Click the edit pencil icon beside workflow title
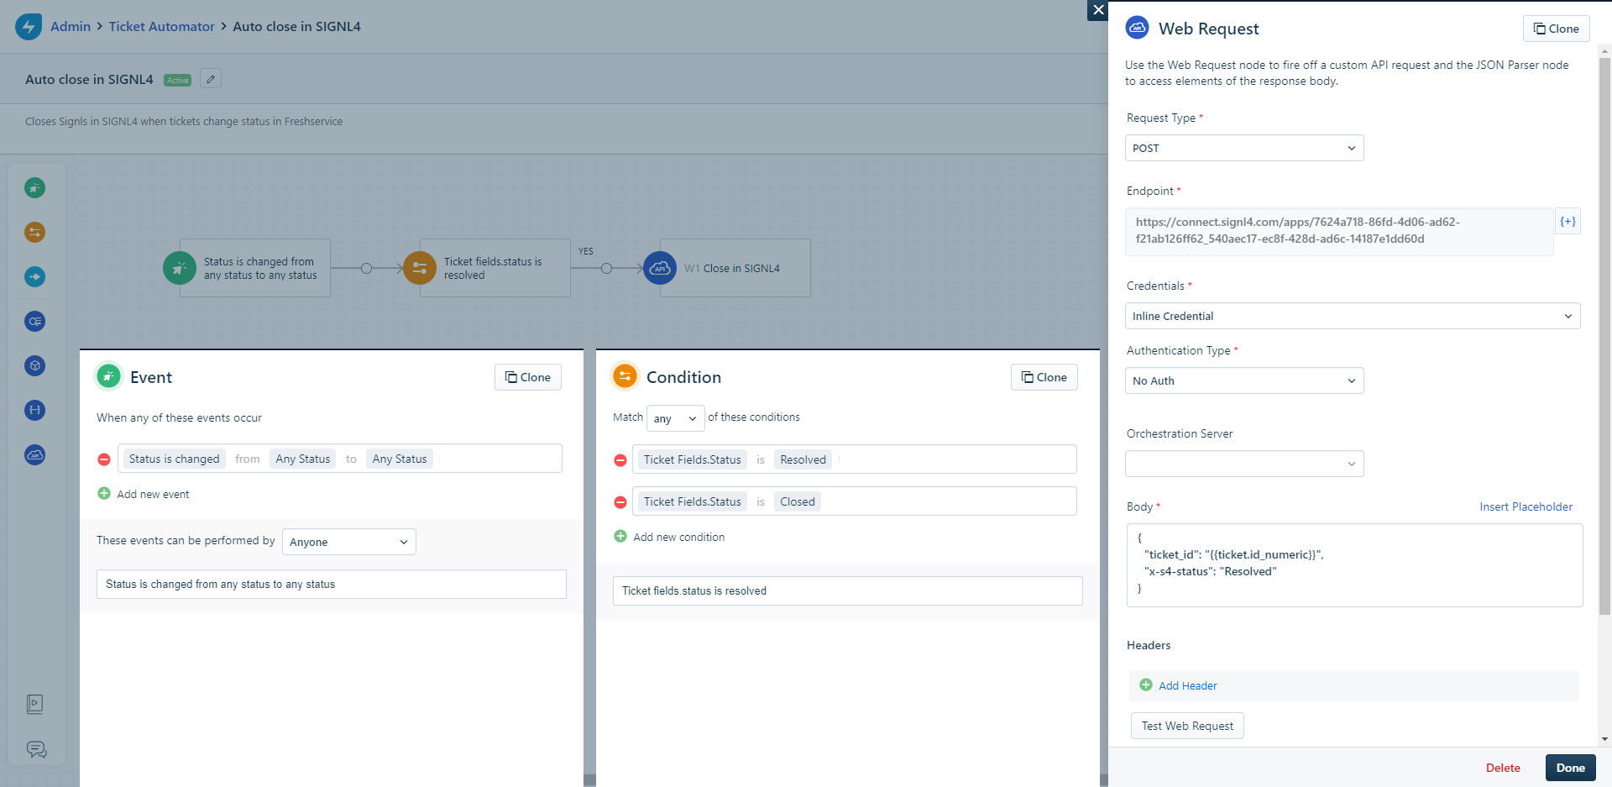Screen dimensions: 1612x787 pos(211,79)
